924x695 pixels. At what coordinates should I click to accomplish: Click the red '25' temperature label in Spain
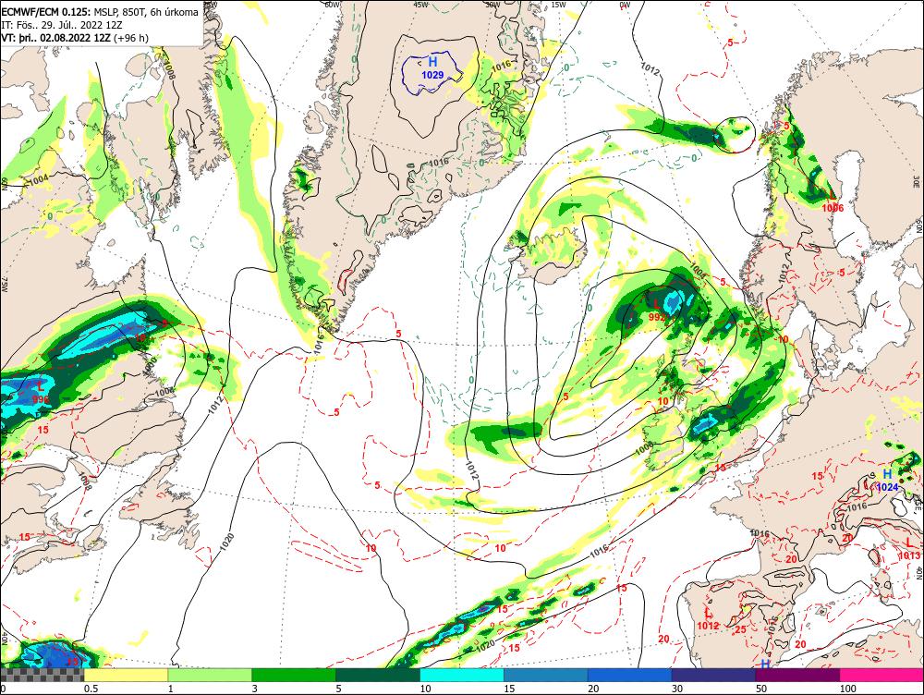point(740,629)
